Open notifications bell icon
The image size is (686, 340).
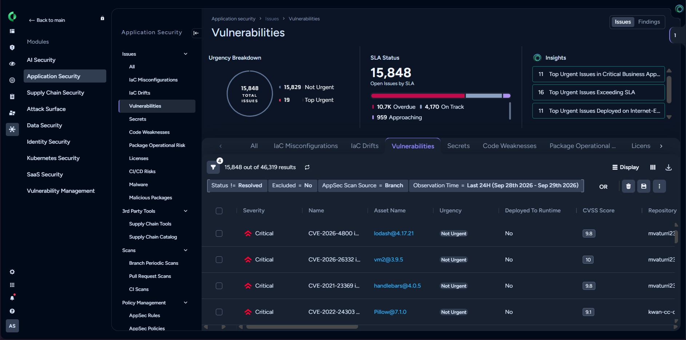[x=12, y=298]
